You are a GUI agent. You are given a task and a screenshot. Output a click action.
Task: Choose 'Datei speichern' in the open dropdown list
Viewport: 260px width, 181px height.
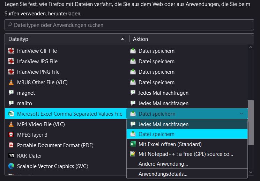[187, 134]
